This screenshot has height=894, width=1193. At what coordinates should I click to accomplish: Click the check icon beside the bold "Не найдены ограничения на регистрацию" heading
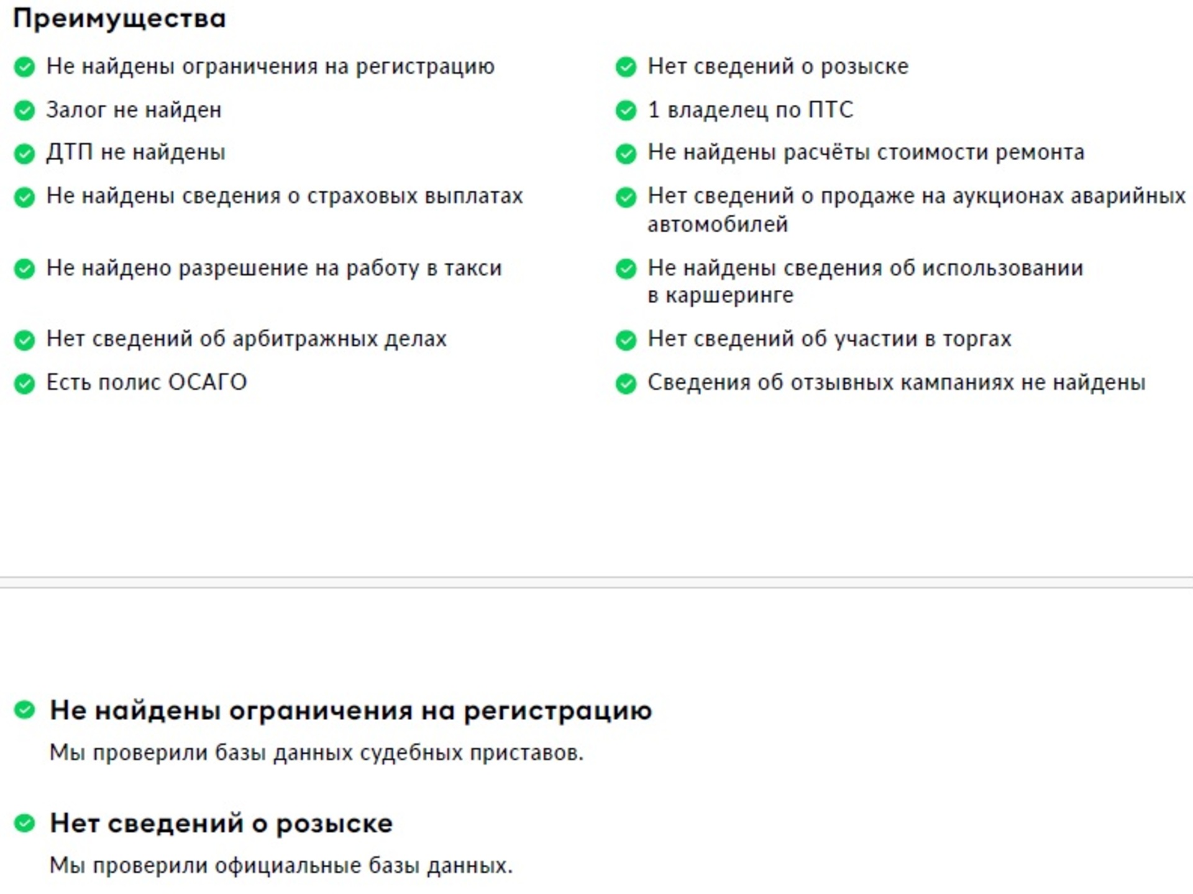coord(24,710)
